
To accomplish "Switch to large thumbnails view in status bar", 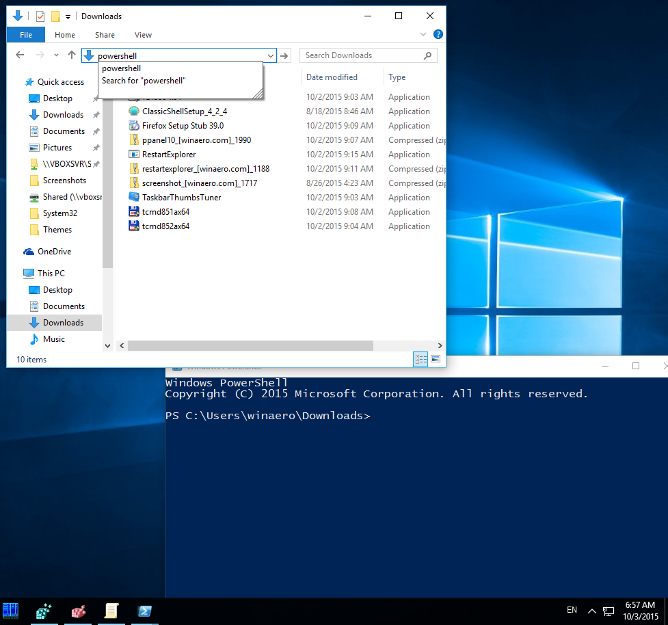I will pyautogui.click(x=436, y=359).
